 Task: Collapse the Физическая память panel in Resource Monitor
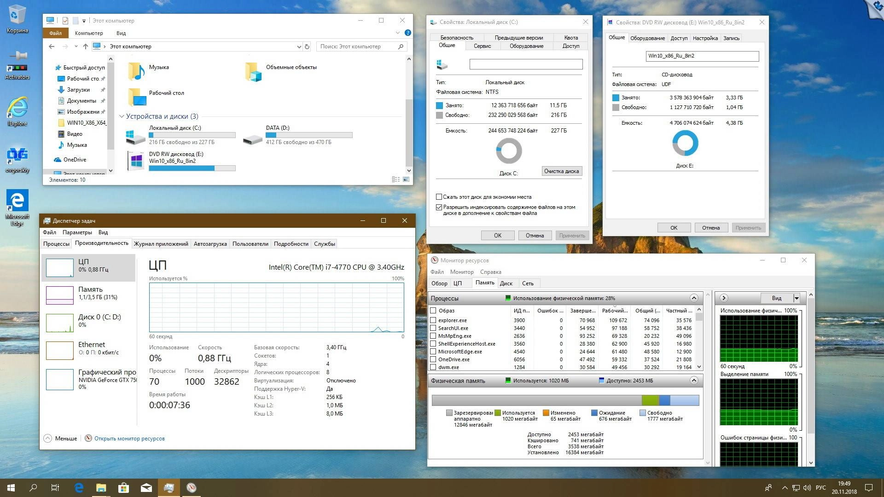click(x=694, y=381)
